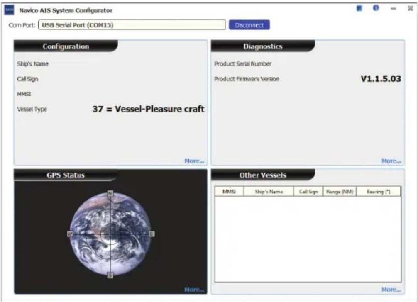Image resolution: width=418 pixels, height=302 pixels.
Task: Sort table by Range (NM) column header
Action: pyautogui.click(x=340, y=192)
